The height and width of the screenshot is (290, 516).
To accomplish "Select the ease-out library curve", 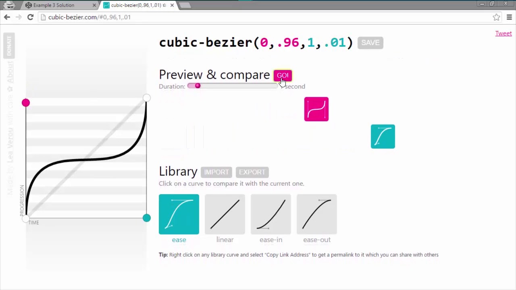I will (x=317, y=214).
